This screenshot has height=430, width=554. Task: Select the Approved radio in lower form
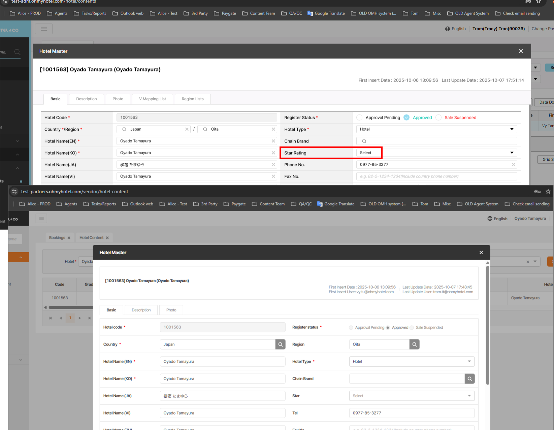tap(388, 328)
